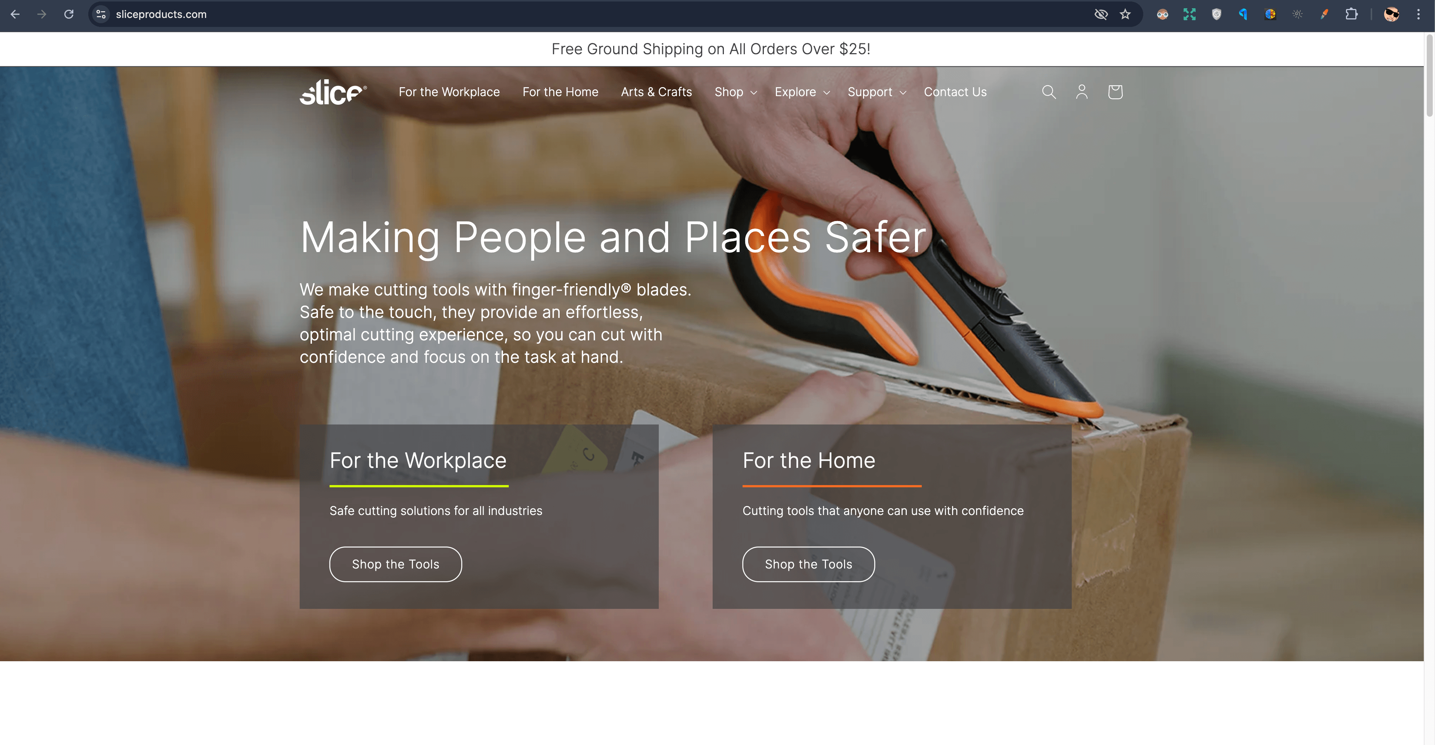Viewport: 1435px width, 745px height.
Task: Expand the Support dropdown menu
Action: point(877,92)
